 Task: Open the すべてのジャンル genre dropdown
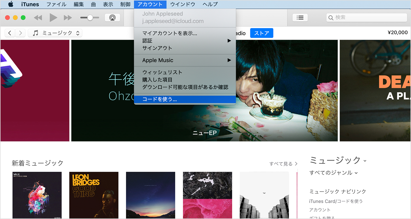334,173
